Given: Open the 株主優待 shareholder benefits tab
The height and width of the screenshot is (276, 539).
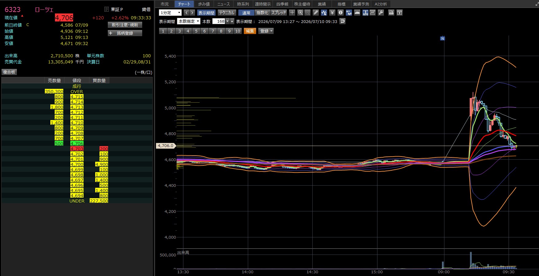Looking at the screenshot, I should 302,4.
